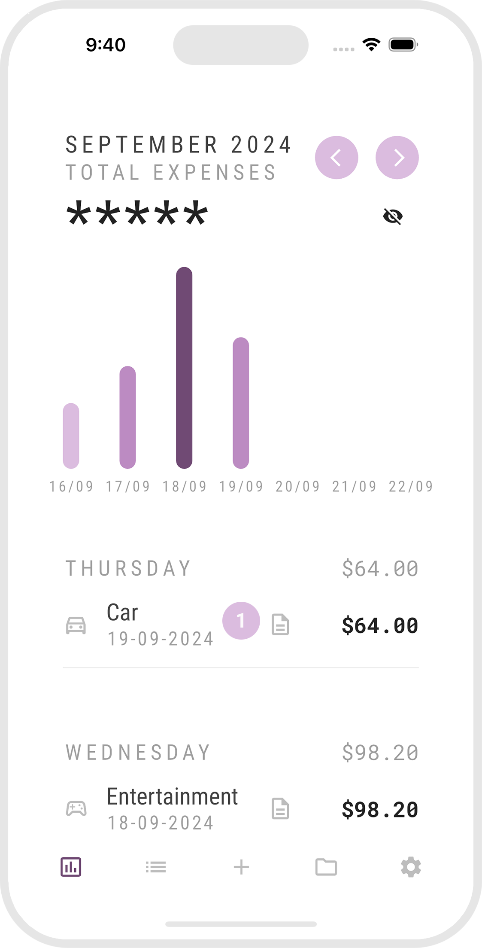The image size is (482, 948).
Task: Select the 18/09 bar in chart
Action: [x=184, y=368]
